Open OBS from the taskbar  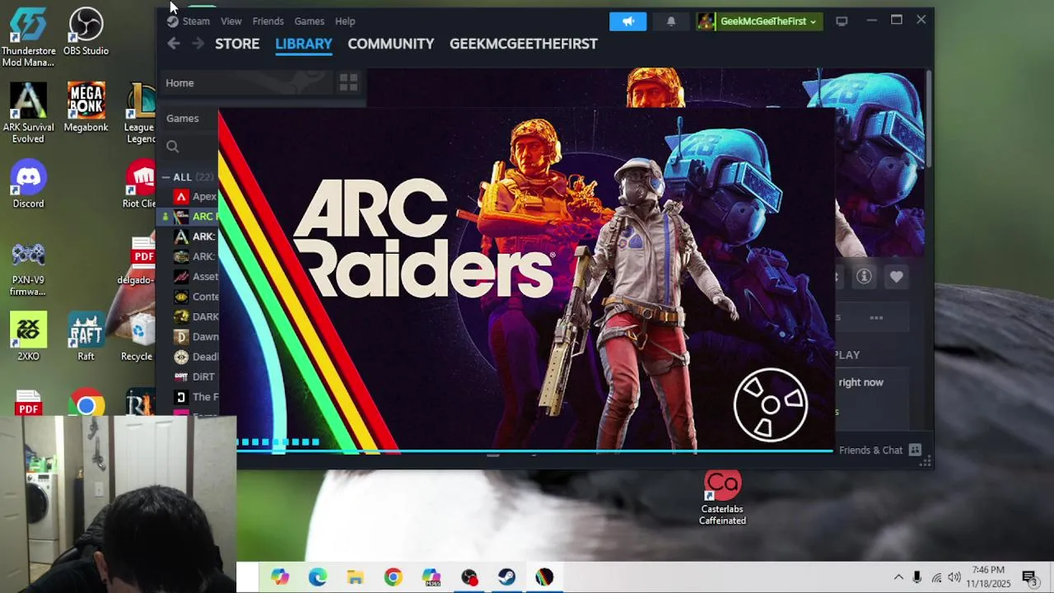coord(469,577)
